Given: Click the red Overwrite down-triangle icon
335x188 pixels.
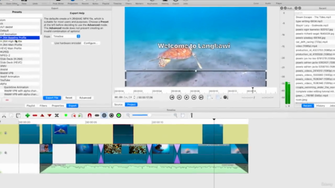Looking at the screenshot, I should click(49, 115).
